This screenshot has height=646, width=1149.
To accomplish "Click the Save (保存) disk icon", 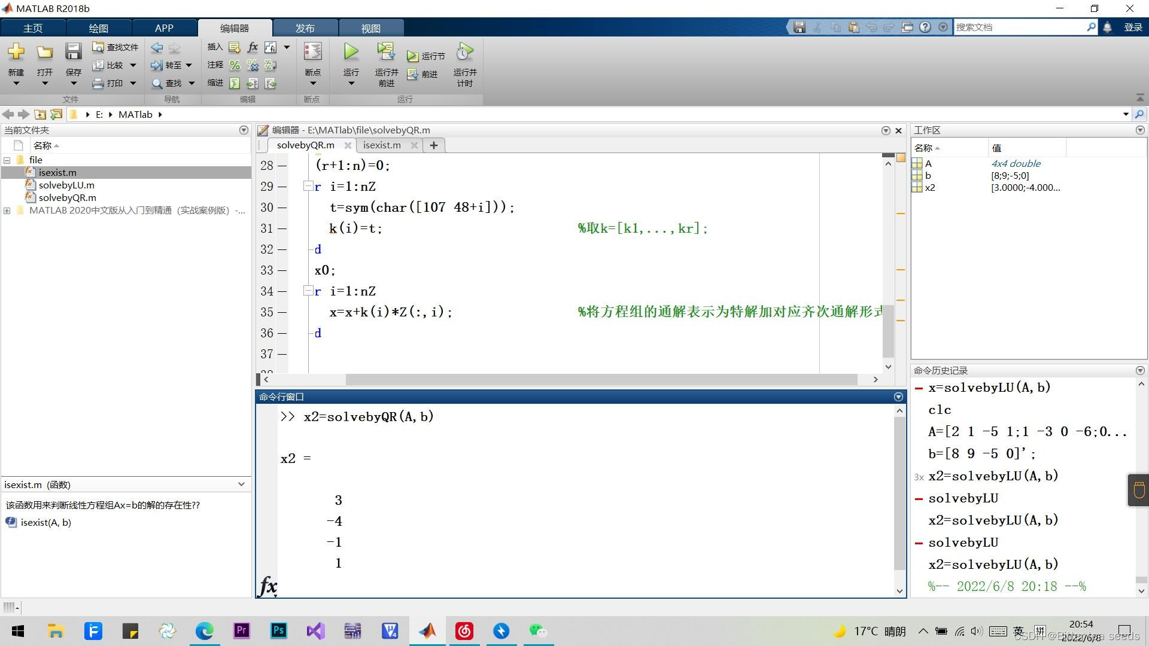I will tap(73, 52).
